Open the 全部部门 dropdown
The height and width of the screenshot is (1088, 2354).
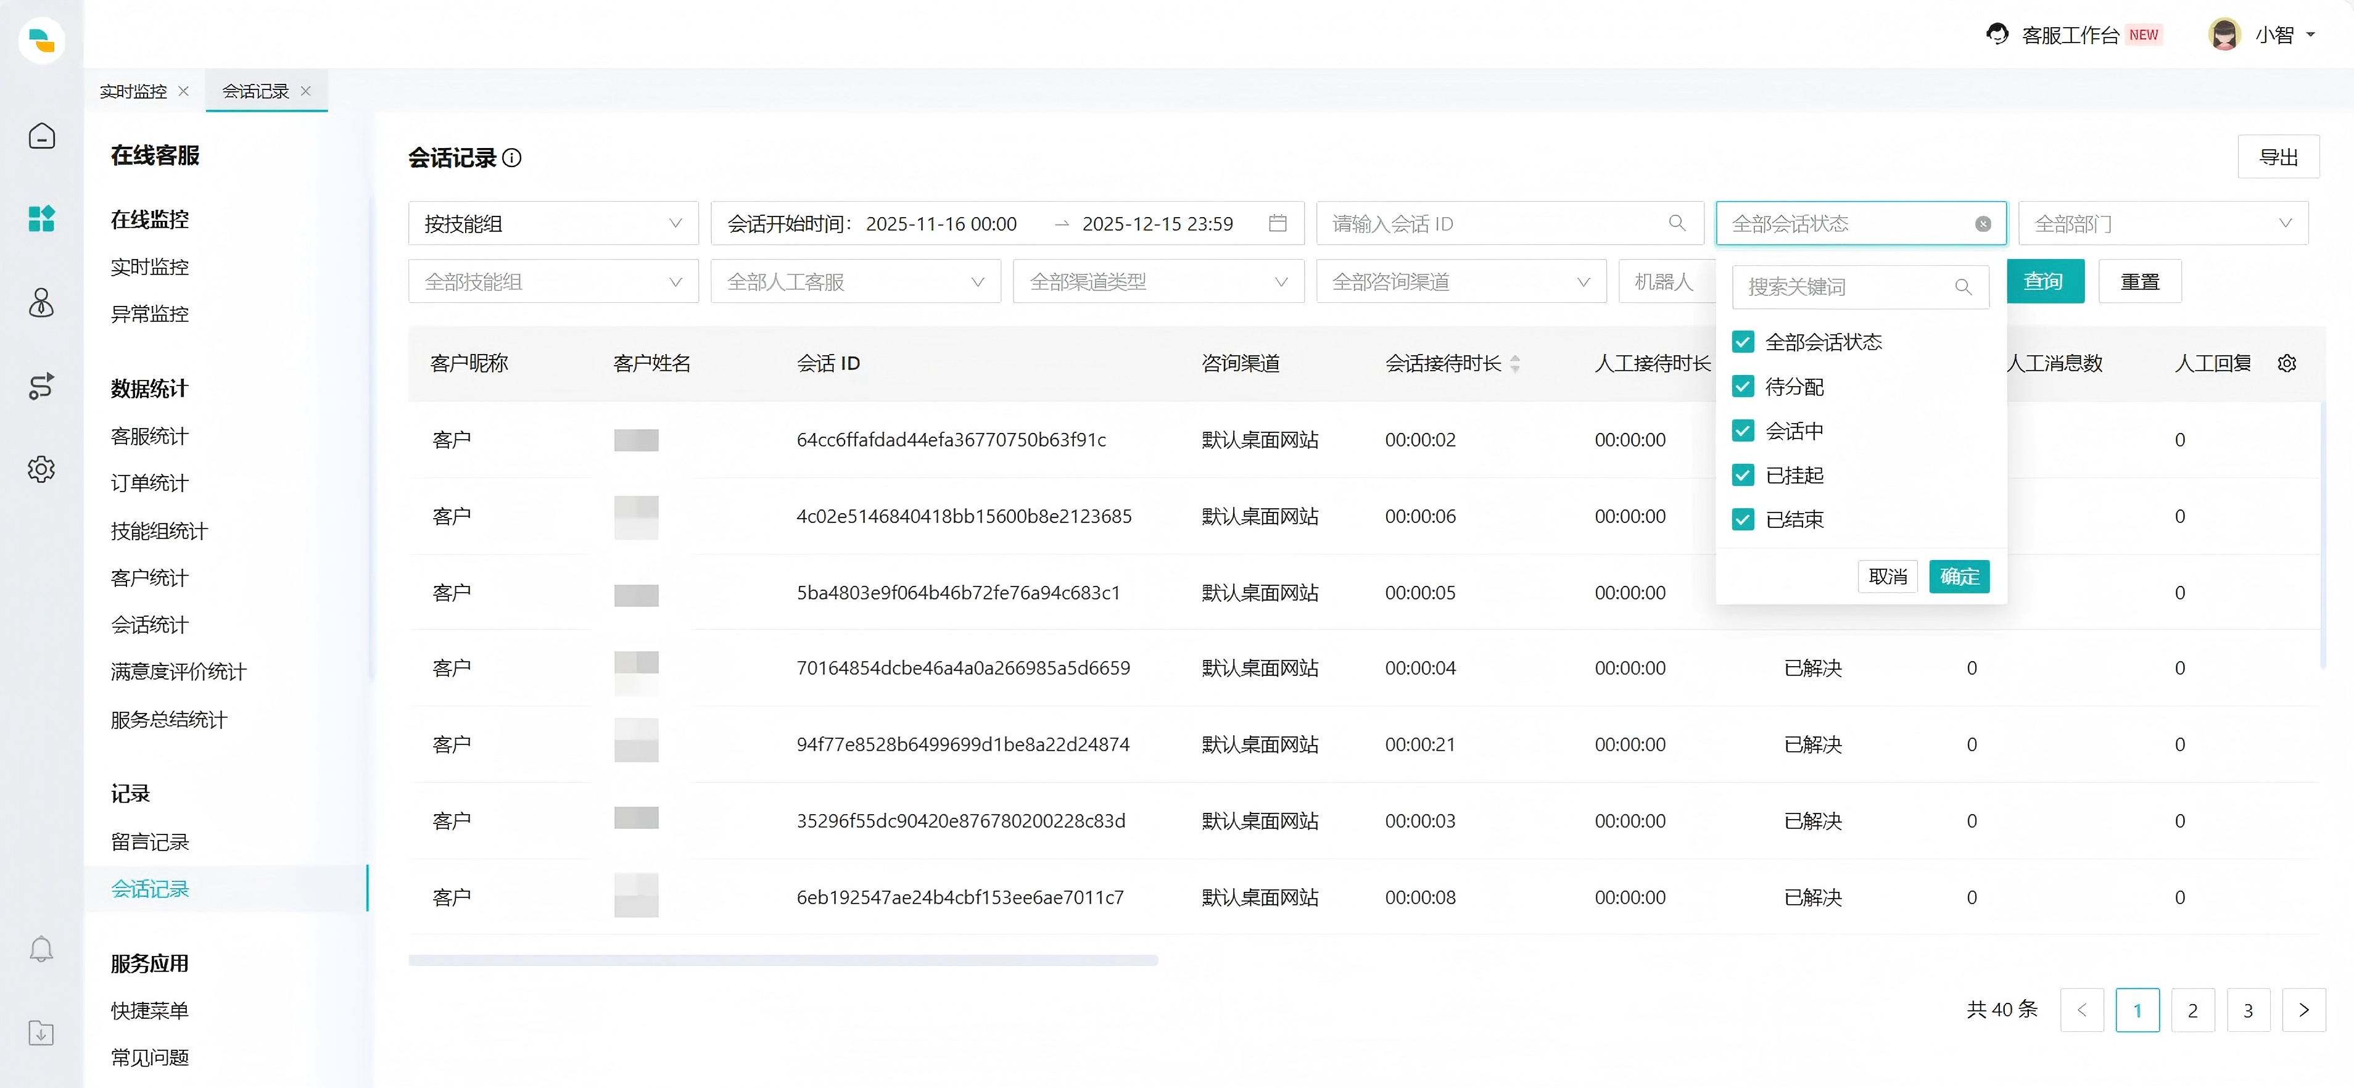click(x=2162, y=224)
